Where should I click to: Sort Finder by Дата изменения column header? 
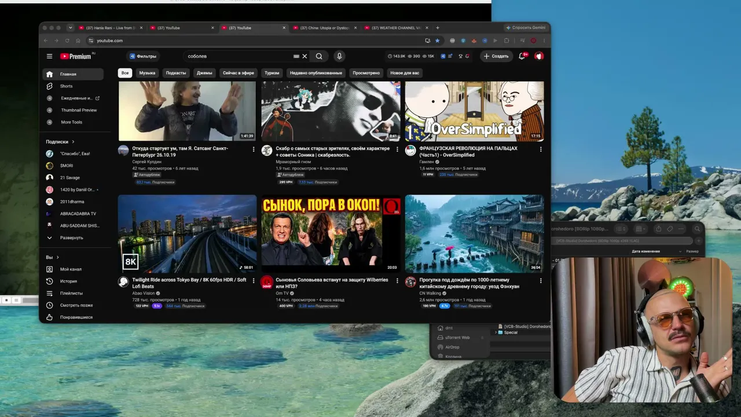(645, 251)
